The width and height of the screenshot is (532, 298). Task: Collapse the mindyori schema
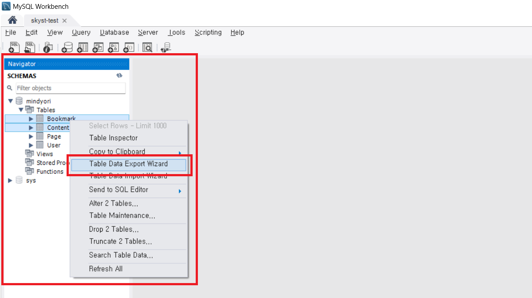coord(11,101)
